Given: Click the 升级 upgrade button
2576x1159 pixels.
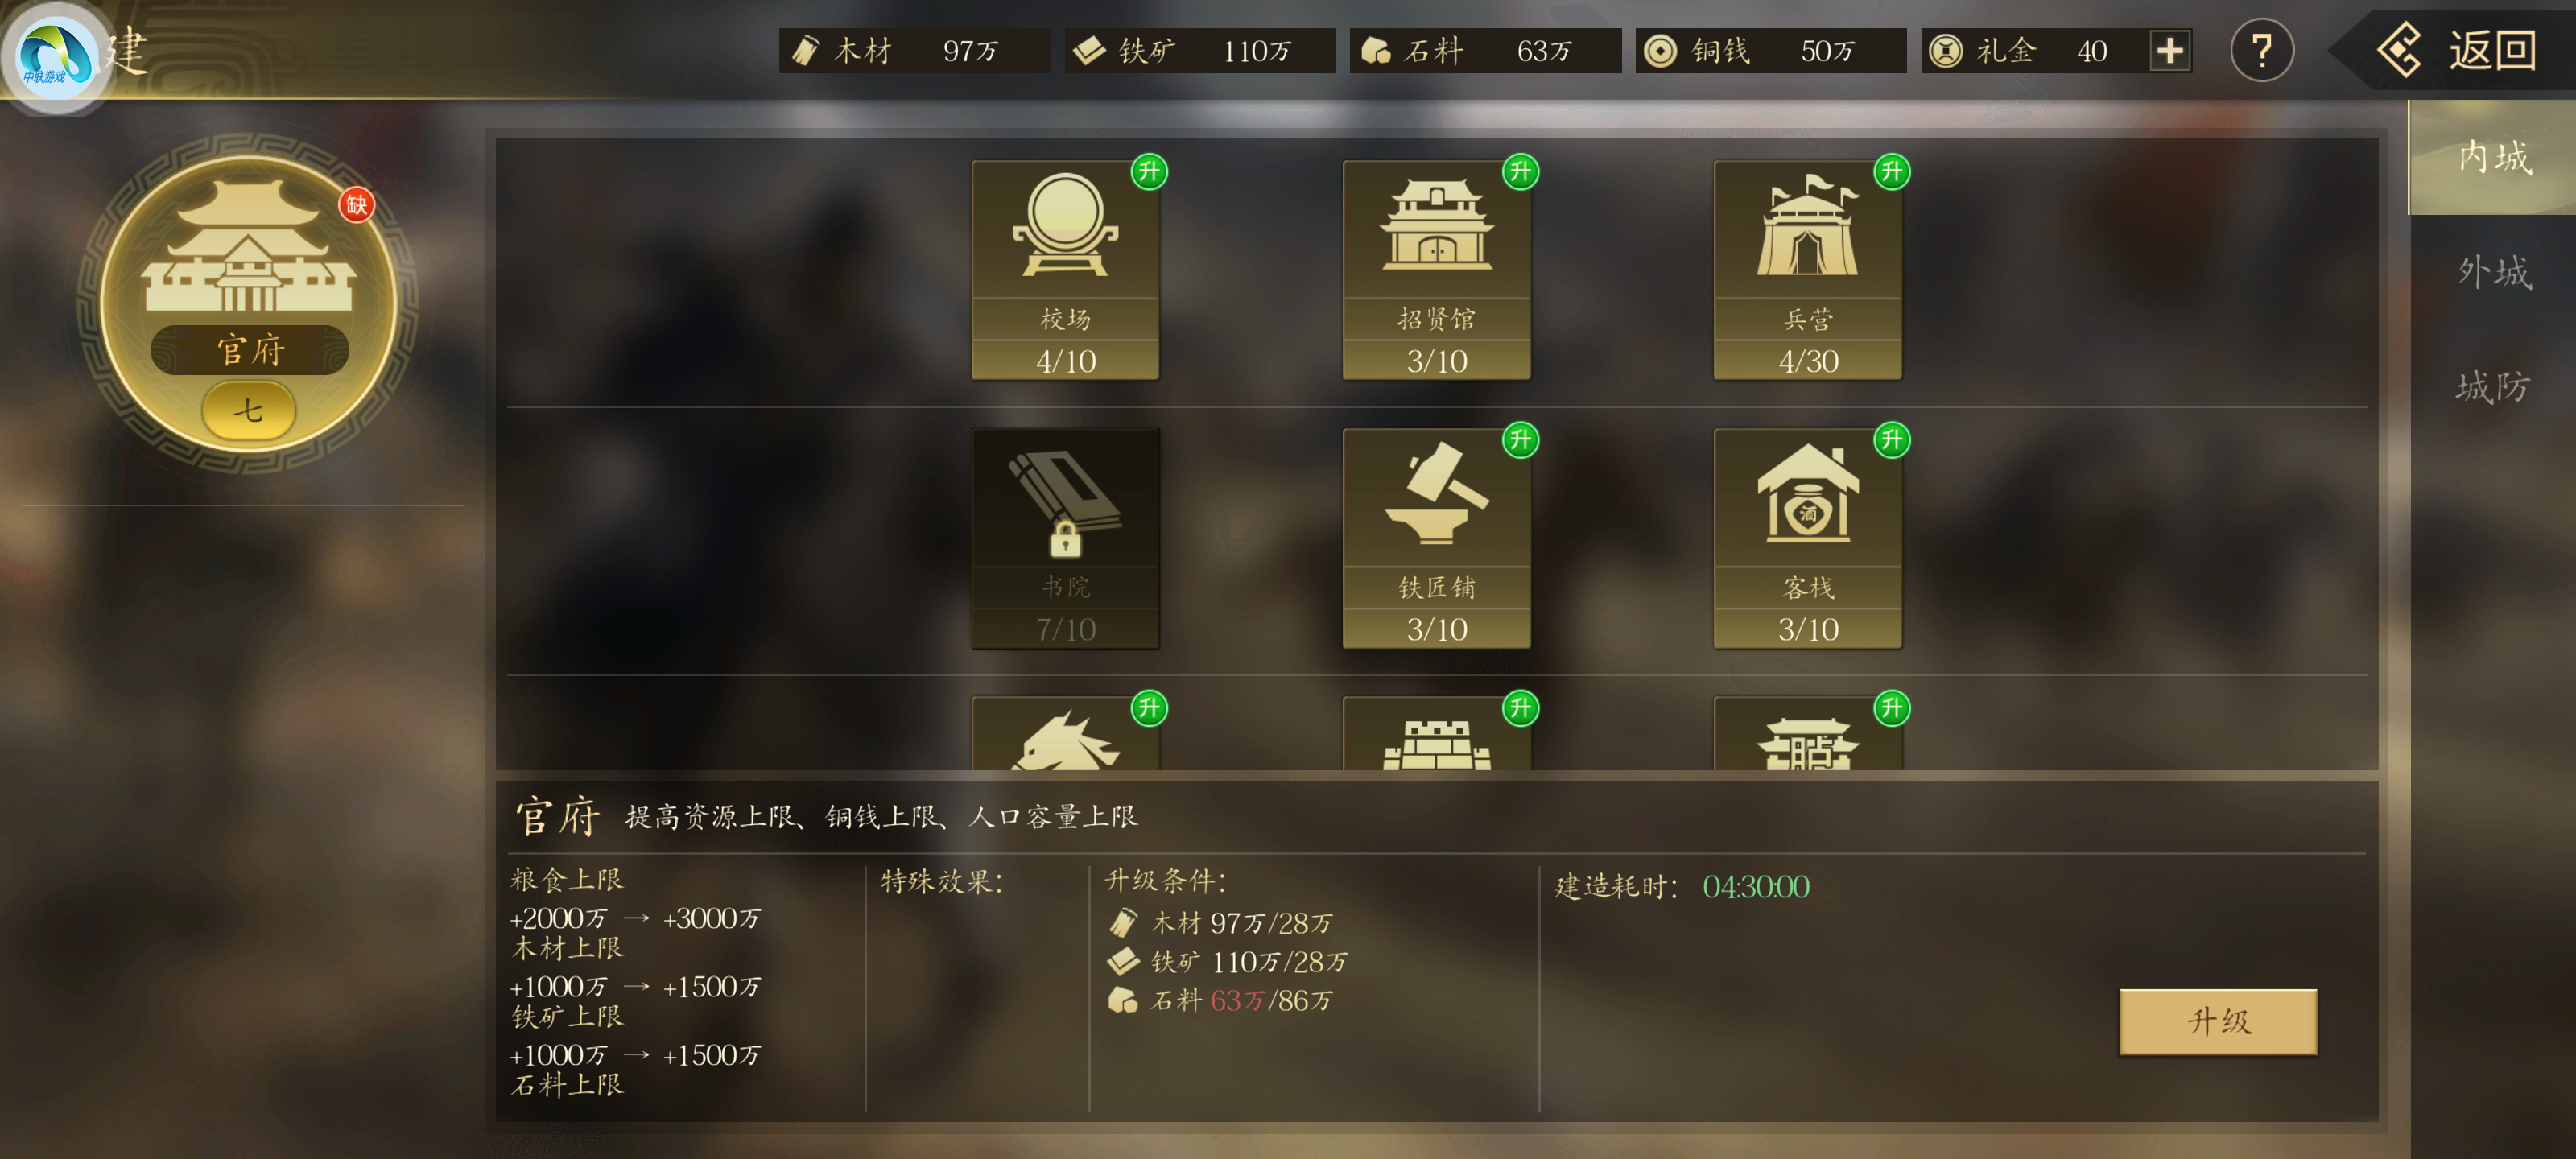Looking at the screenshot, I should tap(2217, 1021).
